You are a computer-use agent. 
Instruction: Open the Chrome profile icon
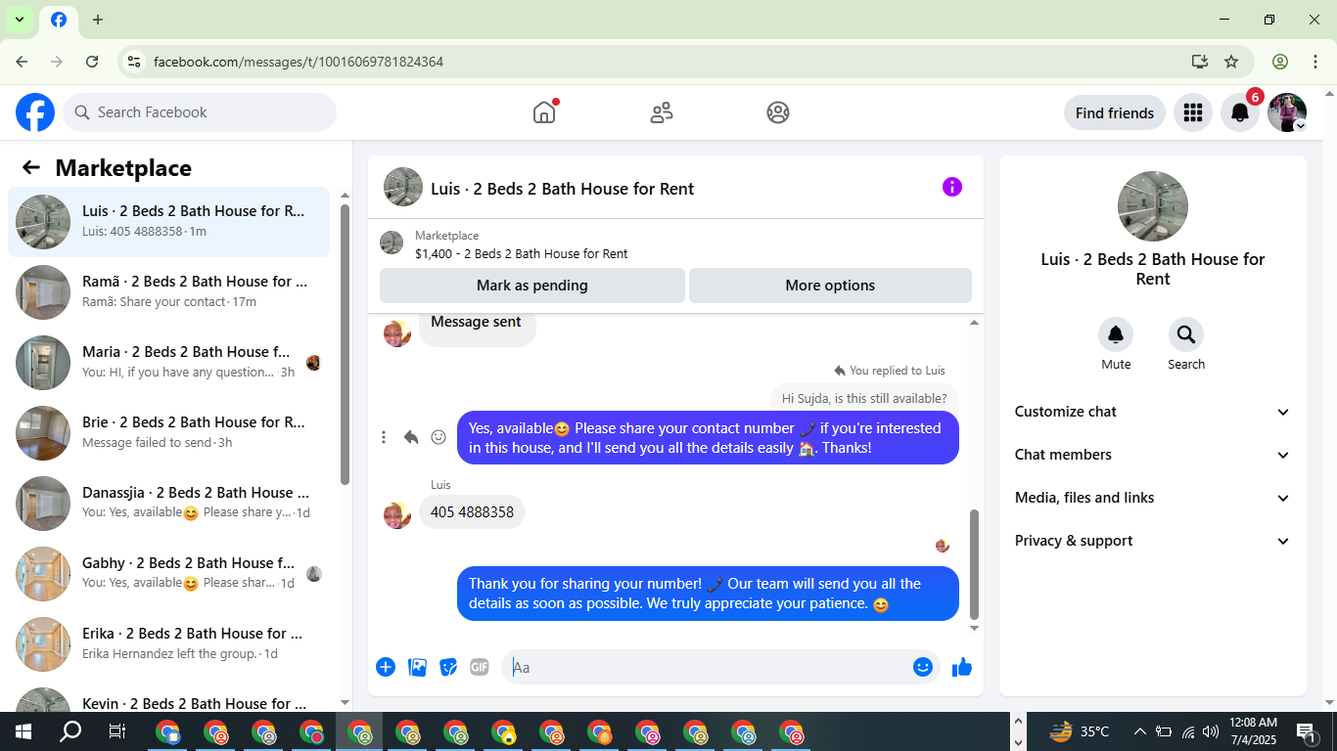click(x=1280, y=62)
